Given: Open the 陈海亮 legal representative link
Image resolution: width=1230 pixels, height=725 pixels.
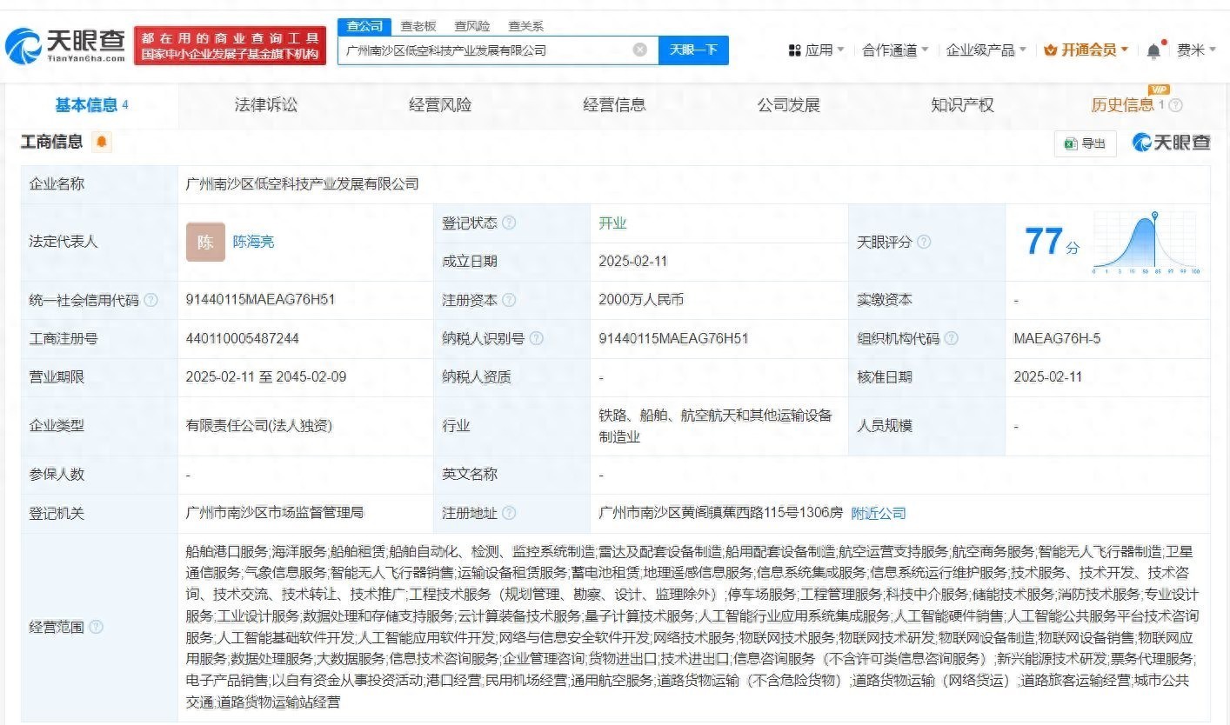Looking at the screenshot, I should click(253, 243).
